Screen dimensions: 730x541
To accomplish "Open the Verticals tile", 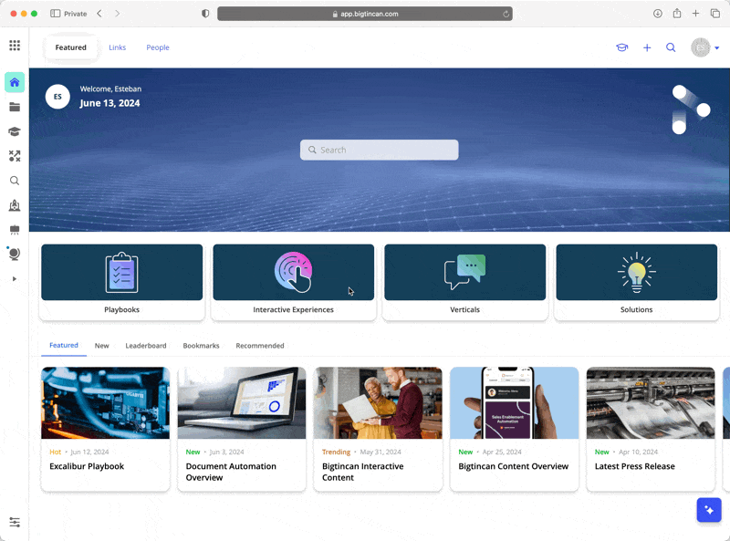I will click(464, 282).
